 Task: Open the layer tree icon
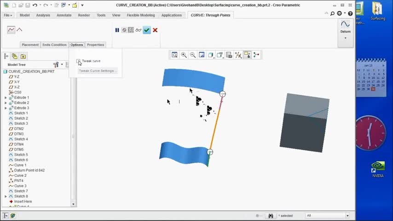tap(15, 57)
